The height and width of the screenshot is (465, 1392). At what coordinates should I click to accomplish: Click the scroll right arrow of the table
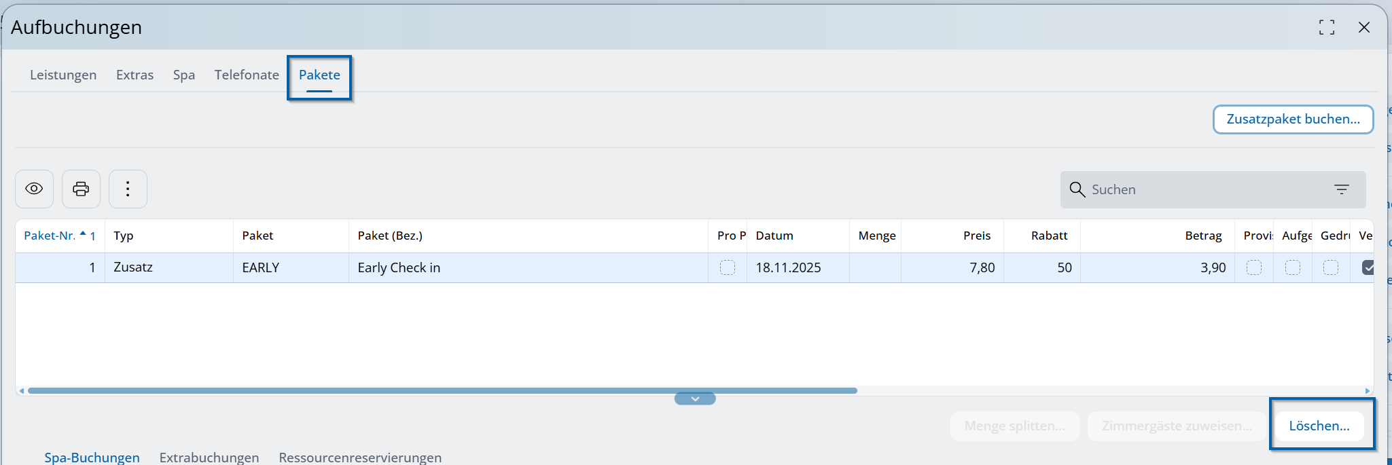(1367, 391)
